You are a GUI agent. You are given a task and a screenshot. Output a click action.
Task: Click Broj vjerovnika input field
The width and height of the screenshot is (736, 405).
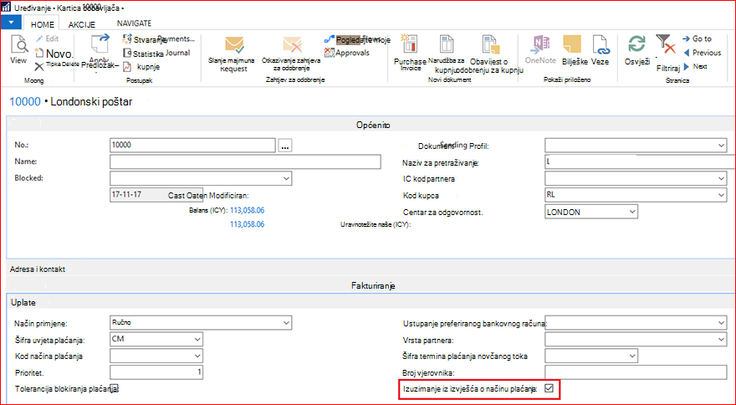[x=636, y=372]
